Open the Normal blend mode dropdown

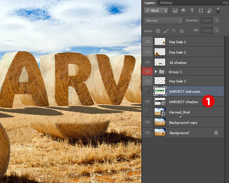[x=163, y=21]
